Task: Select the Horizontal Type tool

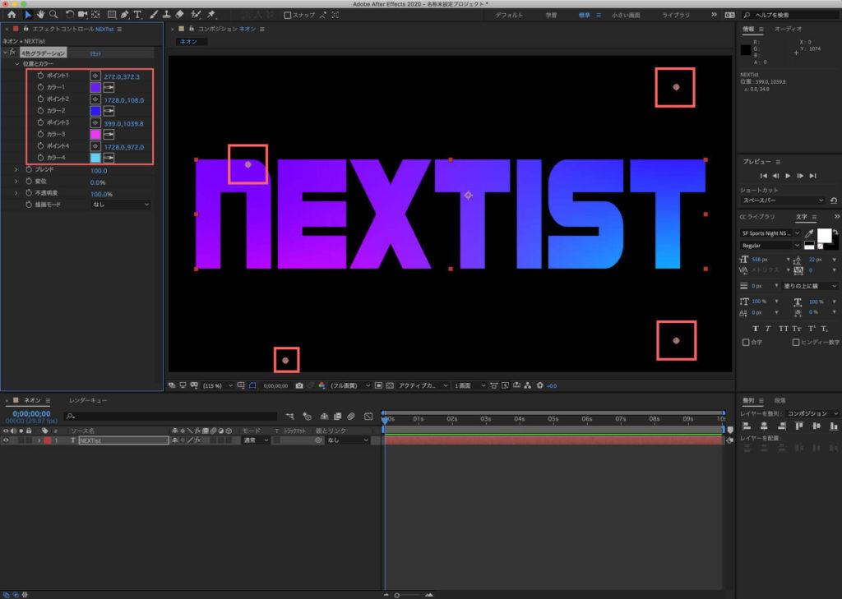Action: tap(137, 15)
